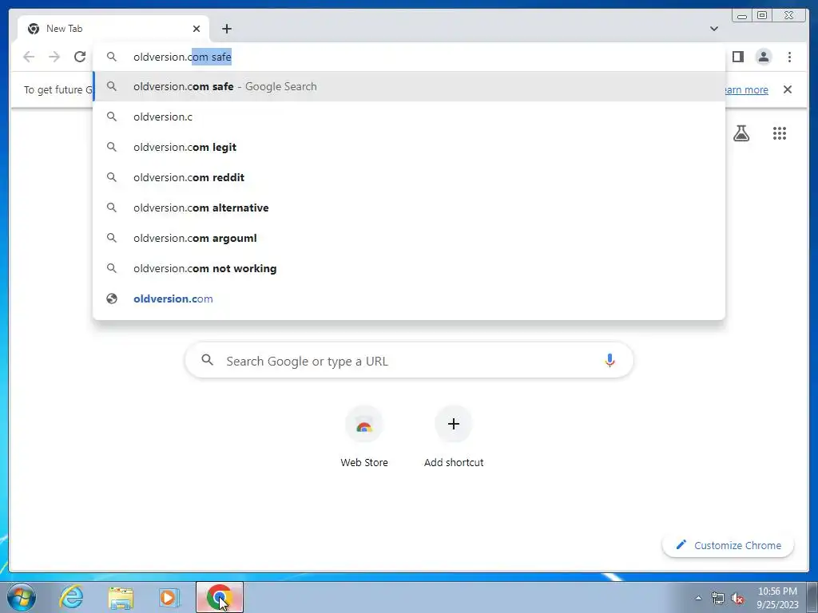Click the Add shortcut button
The width and height of the screenshot is (818, 613).
pos(454,438)
